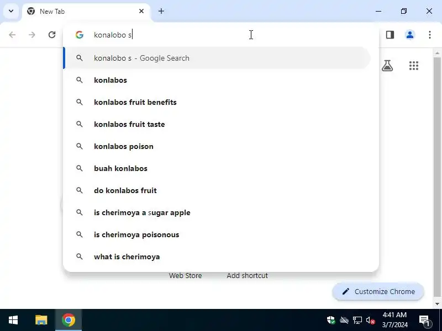Screen dimensions: 442x331
Task: Open the Windows Start menu
Action: [13, 320]
